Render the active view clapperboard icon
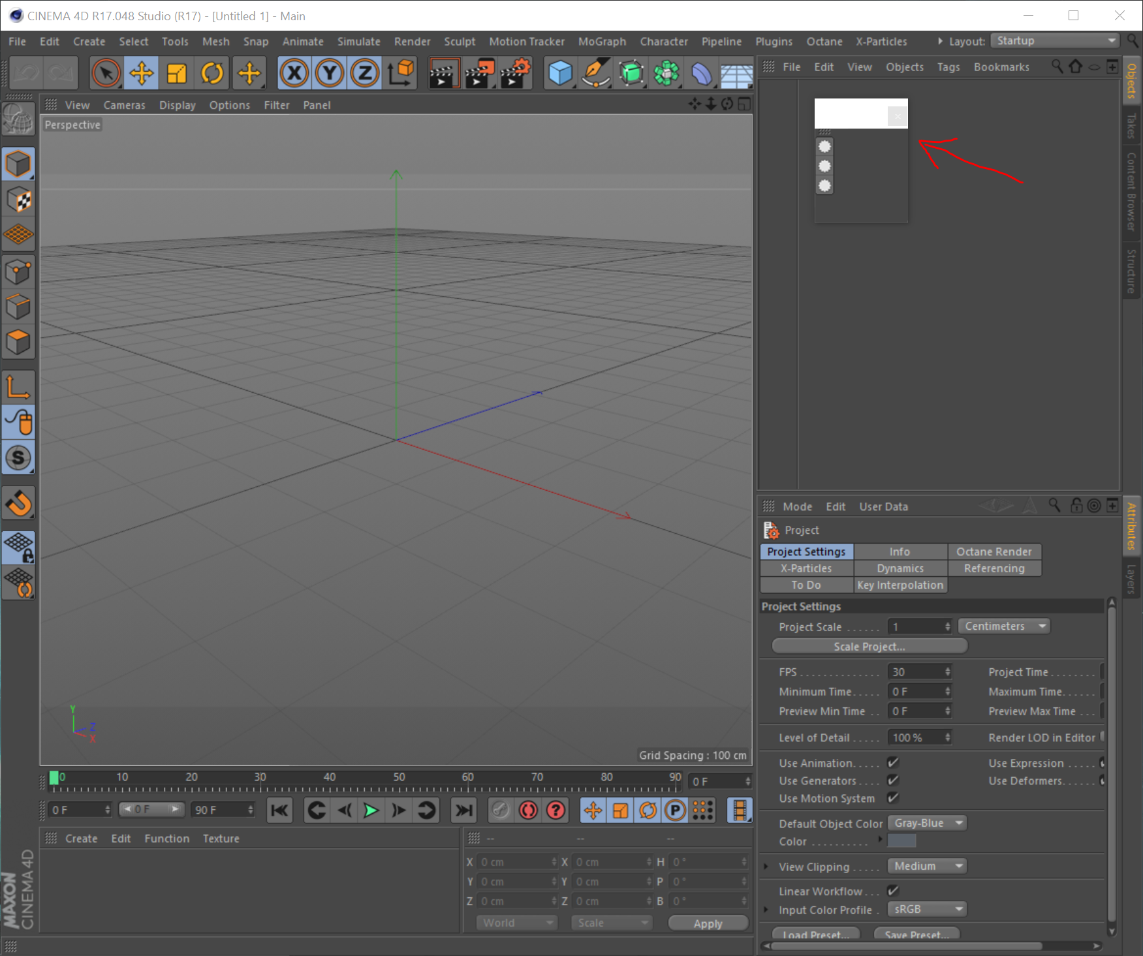The width and height of the screenshot is (1143, 956). [x=443, y=72]
